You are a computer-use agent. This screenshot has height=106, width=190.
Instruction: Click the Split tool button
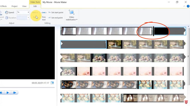[35, 15]
